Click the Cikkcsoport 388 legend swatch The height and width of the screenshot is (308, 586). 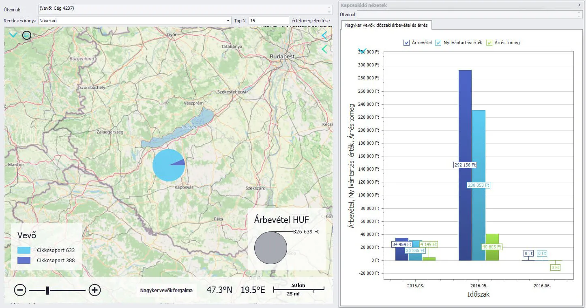(24, 260)
